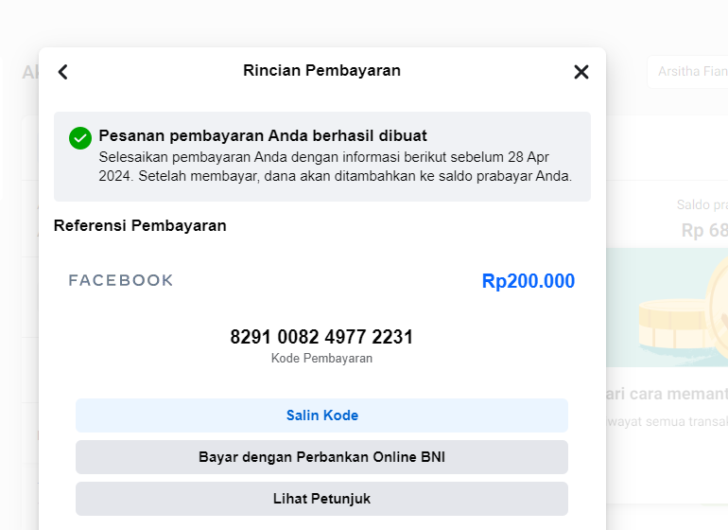Screen dimensions: 728x530
Task: Click the Referensi Pembayaran heading
Action: tap(140, 225)
